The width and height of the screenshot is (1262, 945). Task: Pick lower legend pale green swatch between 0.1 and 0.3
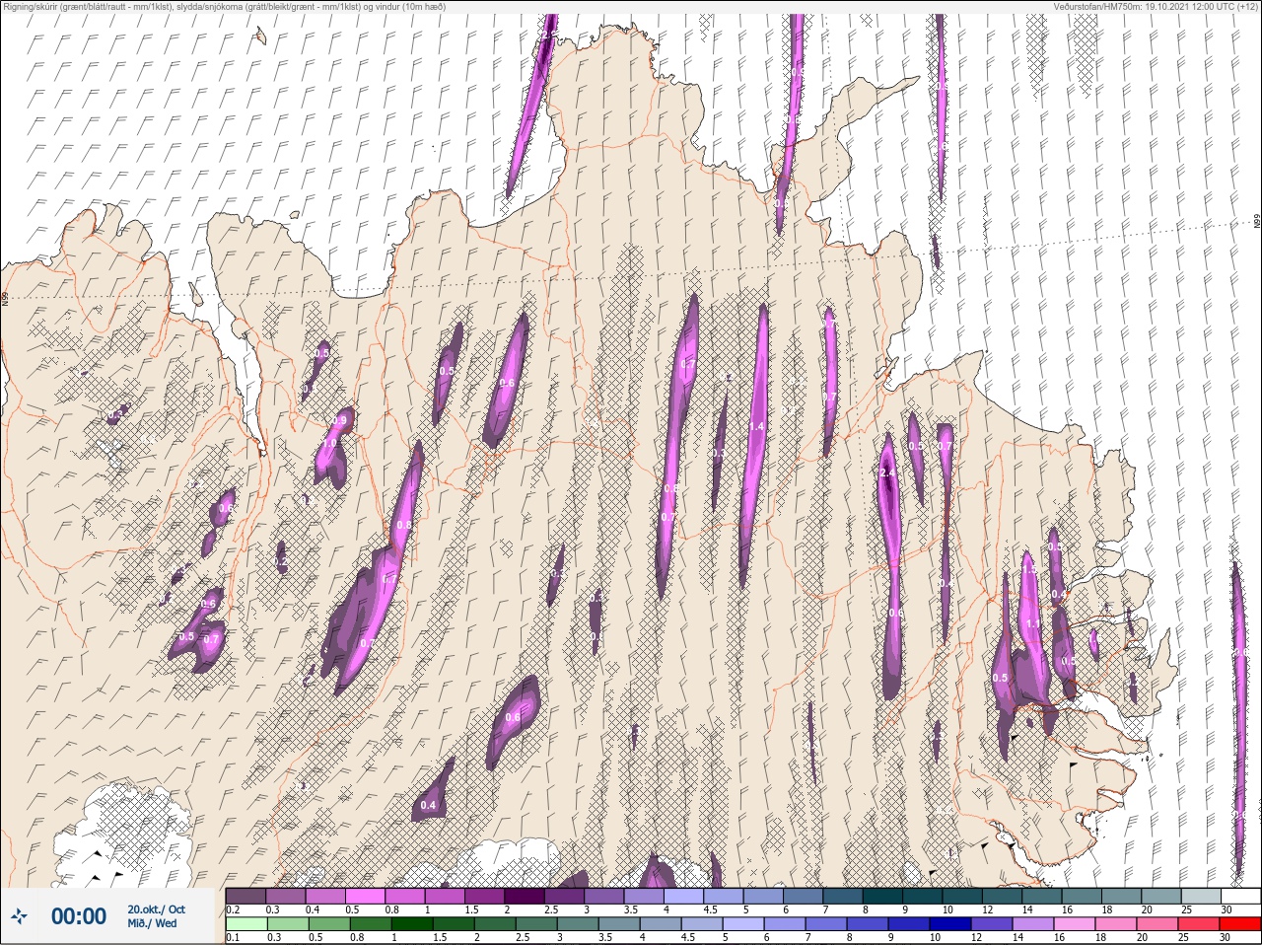(x=246, y=924)
